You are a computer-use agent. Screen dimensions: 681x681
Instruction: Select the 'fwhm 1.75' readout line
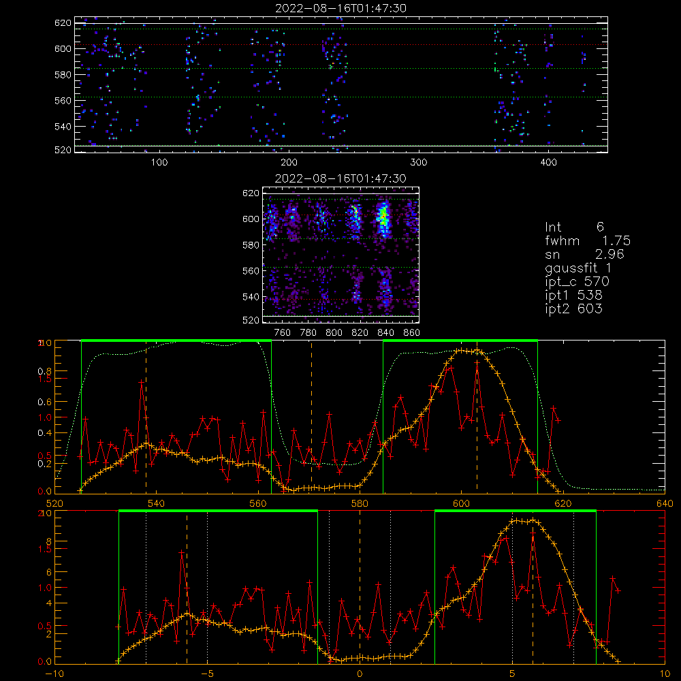tap(588, 240)
